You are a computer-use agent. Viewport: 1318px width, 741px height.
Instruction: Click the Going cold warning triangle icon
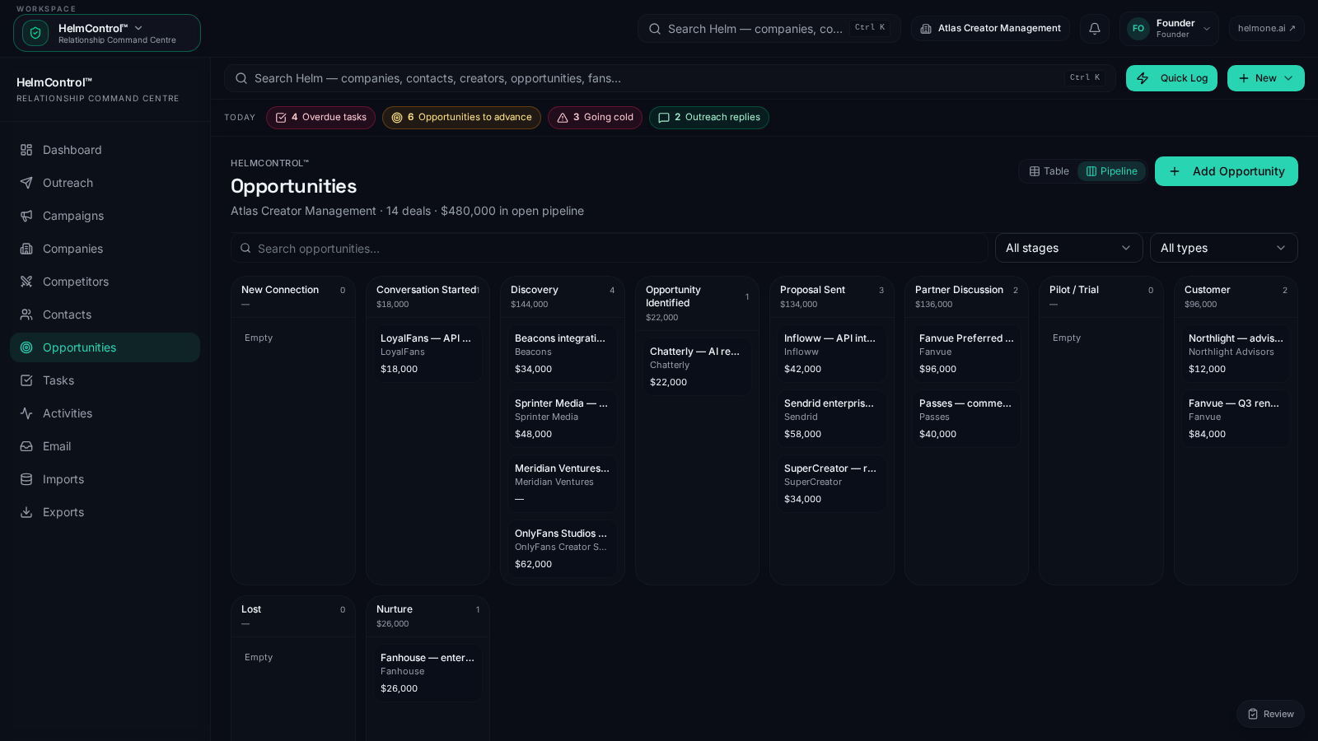pyautogui.click(x=563, y=118)
